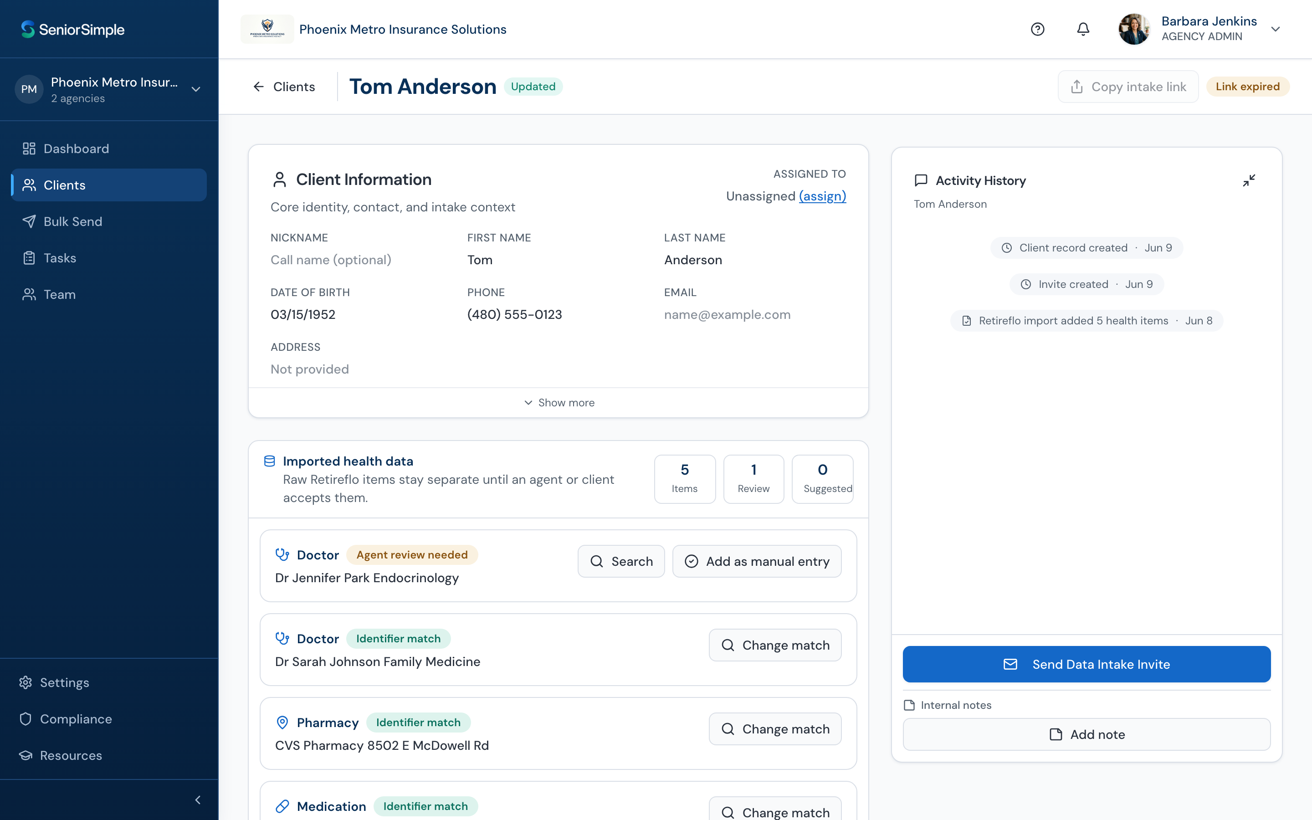Click stethoscope icon for Dr Jennifer Park
The image size is (1312, 820).
282,555
